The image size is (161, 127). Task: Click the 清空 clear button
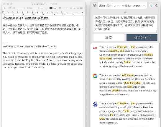pos(109,37)
